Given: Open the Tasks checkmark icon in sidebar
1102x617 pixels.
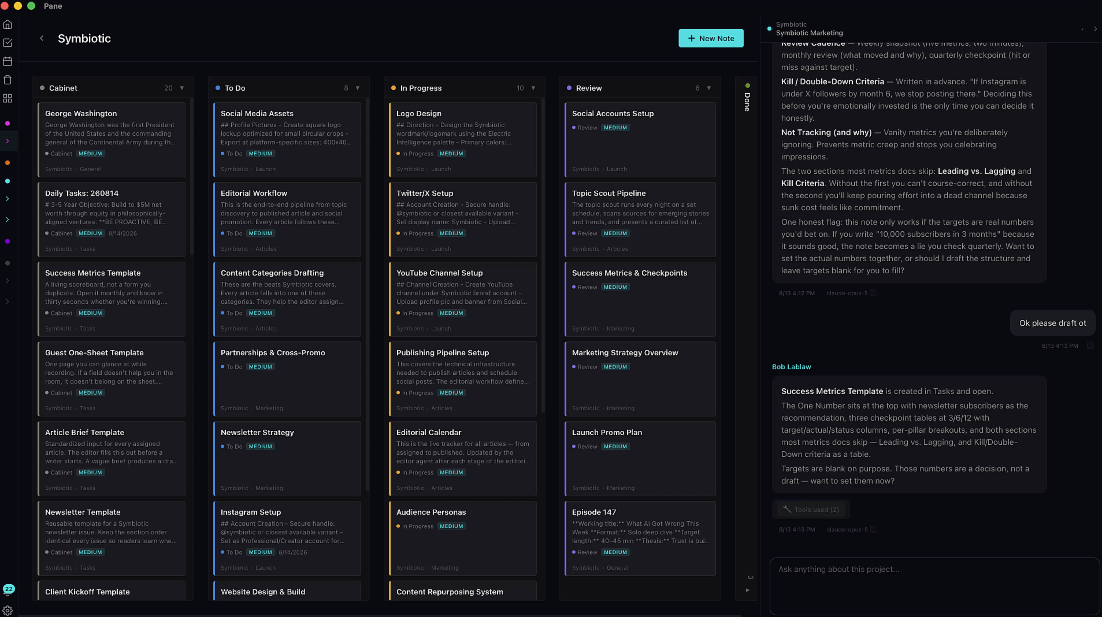Looking at the screenshot, I should (8, 43).
